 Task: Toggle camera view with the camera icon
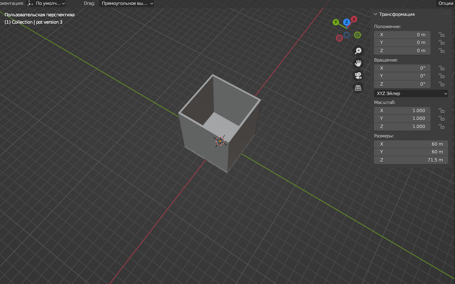358,75
